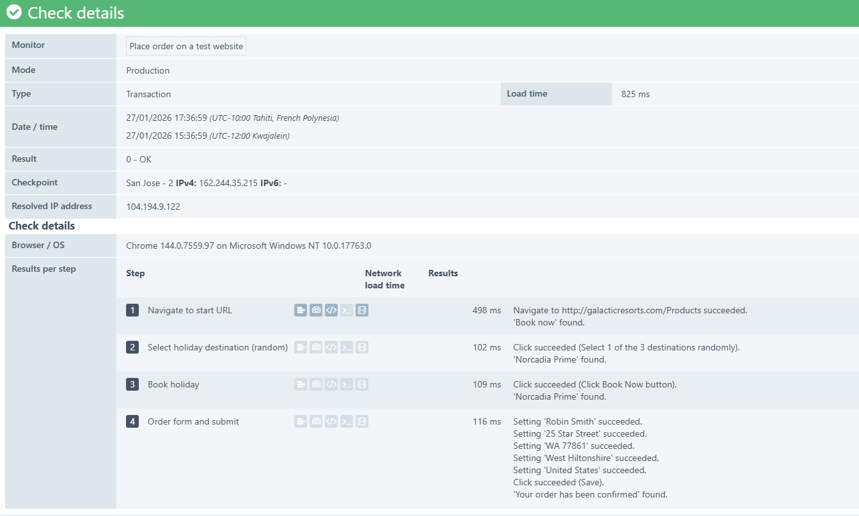Viewport: 859px width, 516px height.
Task: Open page source for Navigate to start URL step
Action: 331,309
